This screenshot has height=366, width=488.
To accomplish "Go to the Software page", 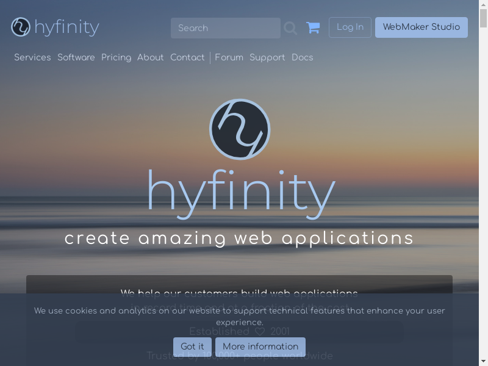I will [x=76, y=57].
